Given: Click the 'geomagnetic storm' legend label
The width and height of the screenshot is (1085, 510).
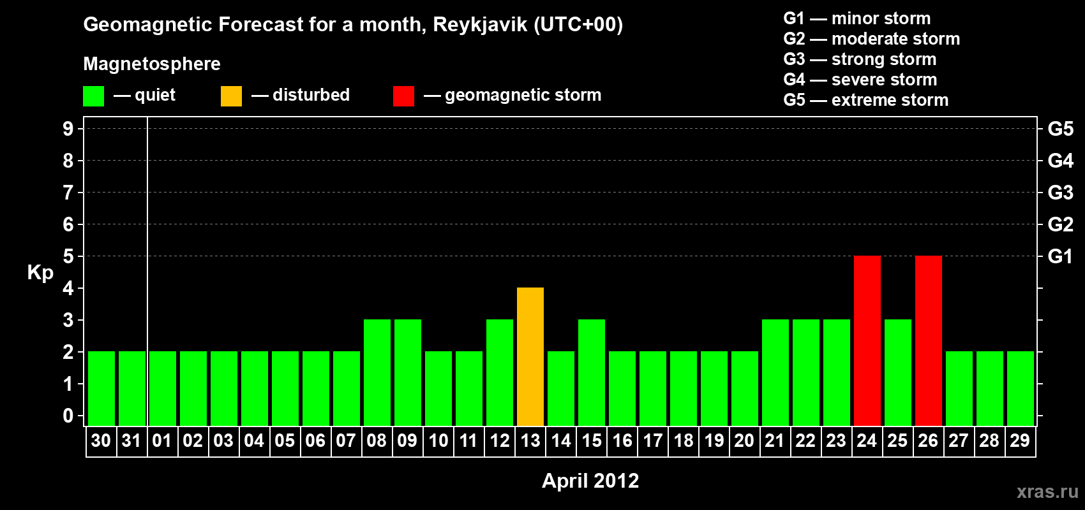Looking at the screenshot, I should pyautogui.click(x=523, y=95).
